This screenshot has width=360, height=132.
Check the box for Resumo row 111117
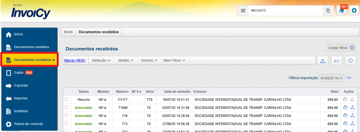(66, 99)
